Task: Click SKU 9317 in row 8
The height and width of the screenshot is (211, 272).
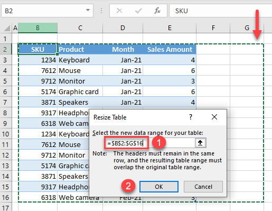Action: (37, 113)
